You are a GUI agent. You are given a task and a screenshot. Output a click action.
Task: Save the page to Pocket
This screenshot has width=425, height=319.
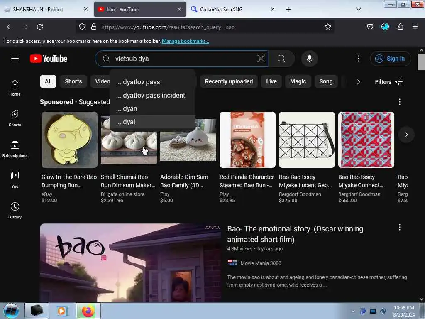click(x=370, y=27)
